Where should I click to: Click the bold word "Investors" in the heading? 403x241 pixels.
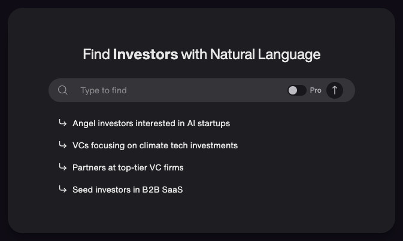coord(146,54)
